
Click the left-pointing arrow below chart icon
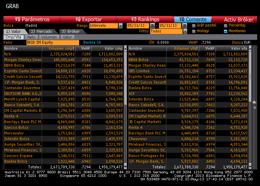pyautogui.click(x=254, y=108)
